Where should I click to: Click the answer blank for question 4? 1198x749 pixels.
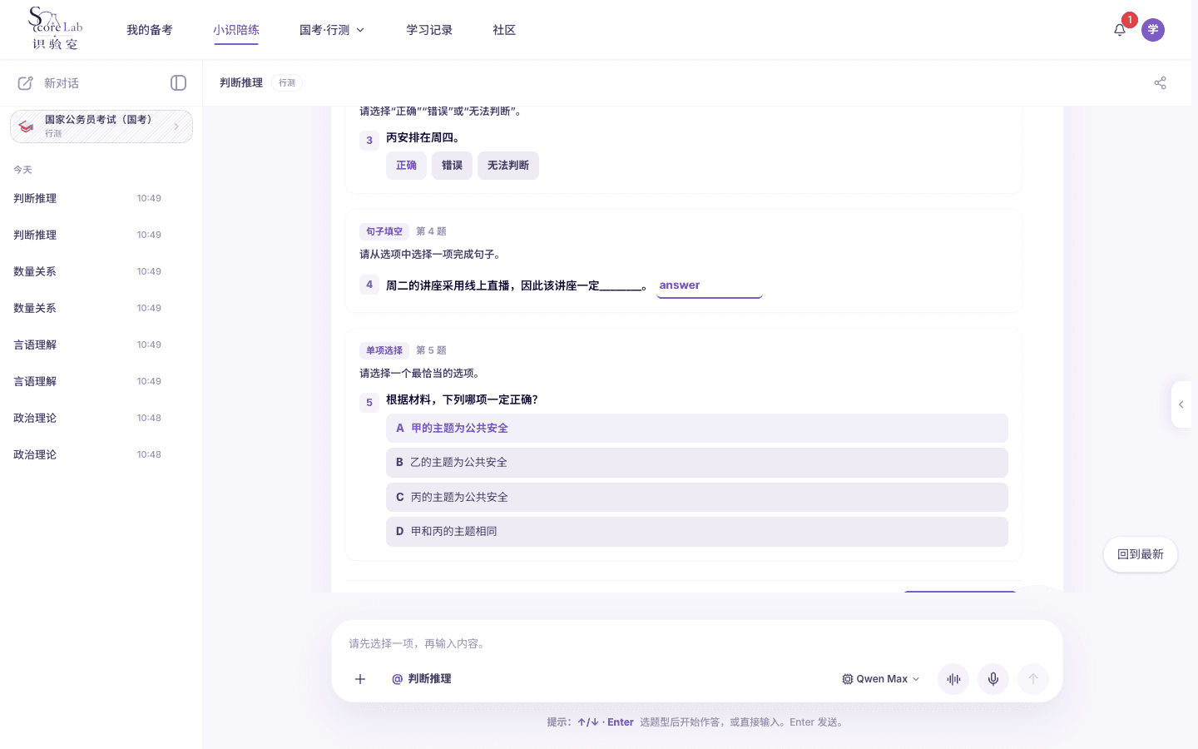[x=710, y=285]
